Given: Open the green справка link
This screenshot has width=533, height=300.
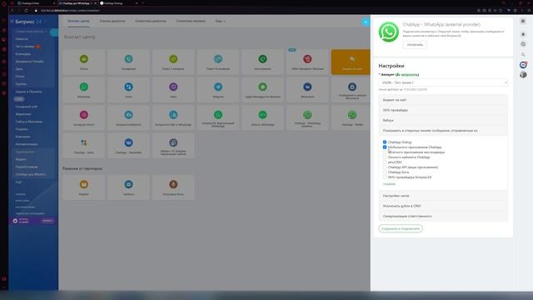Looking at the screenshot, I should click(x=389, y=184).
